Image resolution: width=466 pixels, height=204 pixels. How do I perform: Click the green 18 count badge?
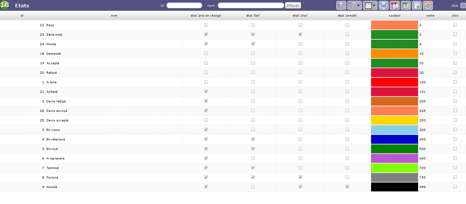pyautogui.click(x=5, y=5)
